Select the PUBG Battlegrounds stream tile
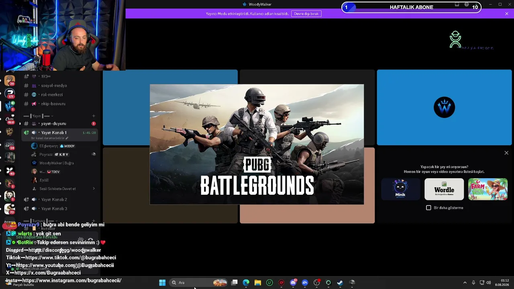 pyautogui.click(x=257, y=144)
